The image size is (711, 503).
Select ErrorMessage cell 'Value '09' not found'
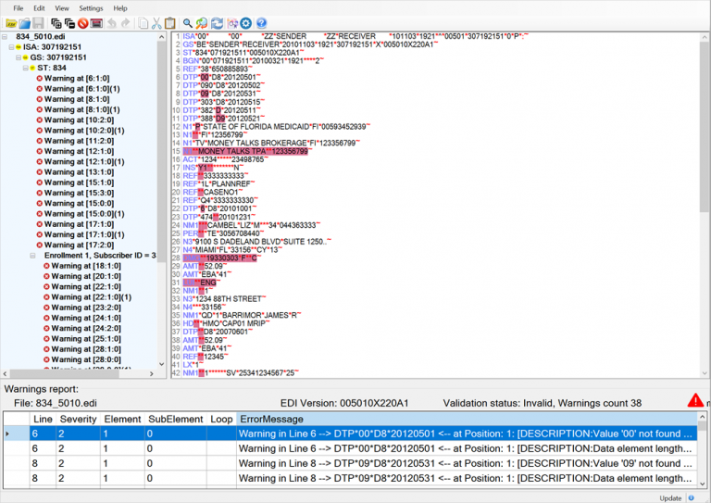click(467, 463)
